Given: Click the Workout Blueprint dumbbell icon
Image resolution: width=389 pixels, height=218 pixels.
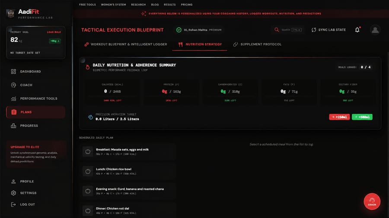Looking at the screenshot, I should click(86, 44).
